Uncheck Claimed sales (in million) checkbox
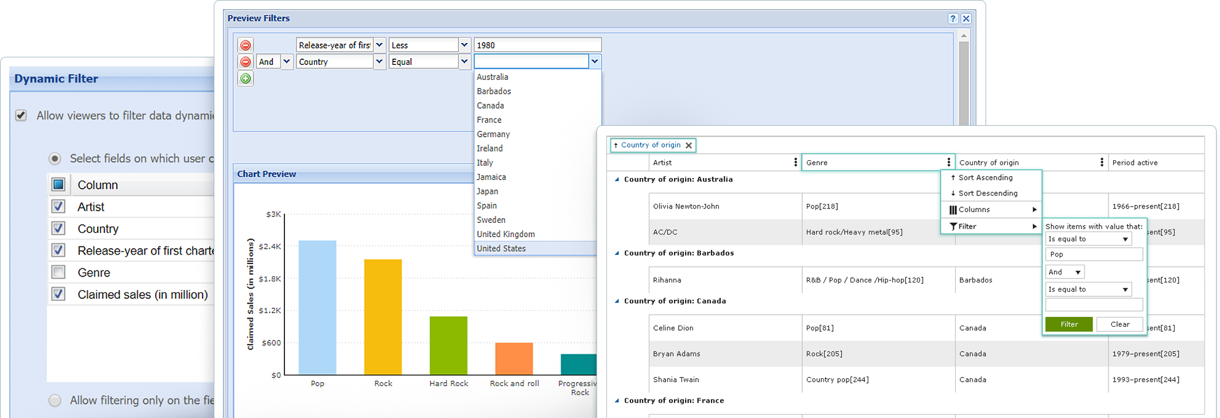The image size is (1220, 418). [x=58, y=294]
